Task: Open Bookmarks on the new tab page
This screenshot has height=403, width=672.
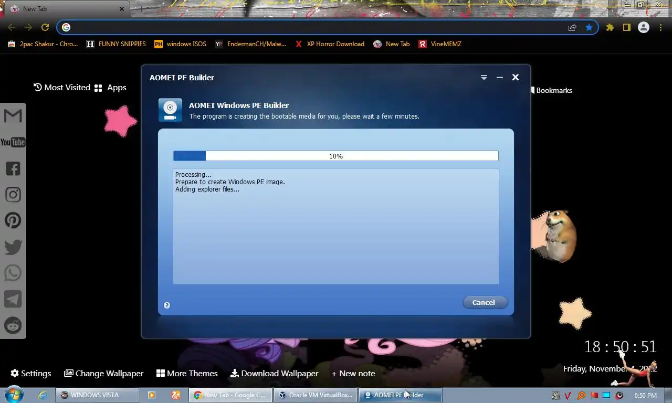Action: 551,90
